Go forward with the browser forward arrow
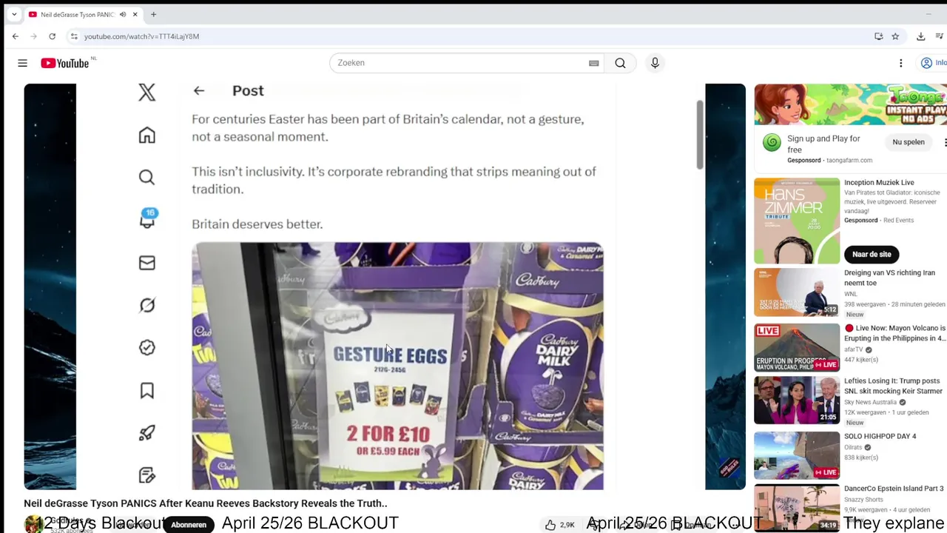The height and width of the screenshot is (533, 947). [x=34, y=36]
